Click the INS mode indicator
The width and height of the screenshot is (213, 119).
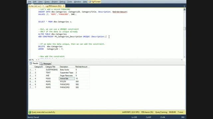(183, 117)
